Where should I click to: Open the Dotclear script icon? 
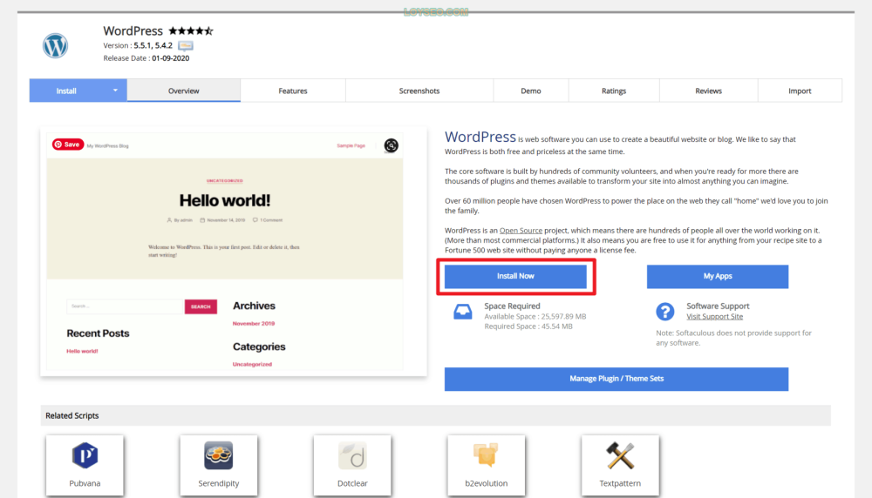click(352, 456)
